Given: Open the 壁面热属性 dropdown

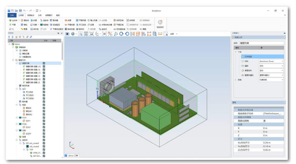Looking at the screenshot, I should [x=271, y=75].
